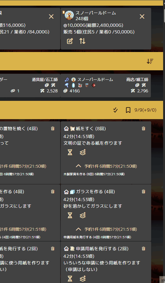Screen dimensions: 165x283
Task: Click the skill icon beside 2,528
Action: click(x=42, y=91)
